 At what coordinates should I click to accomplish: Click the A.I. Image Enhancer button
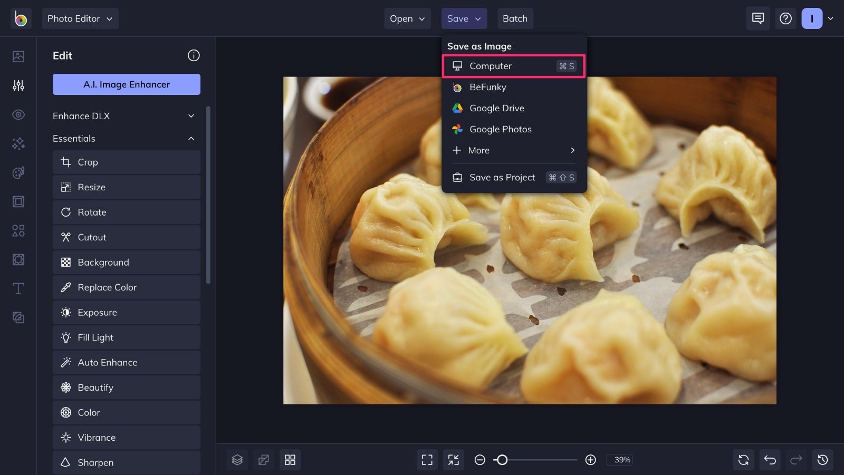[x=127, y=84]
